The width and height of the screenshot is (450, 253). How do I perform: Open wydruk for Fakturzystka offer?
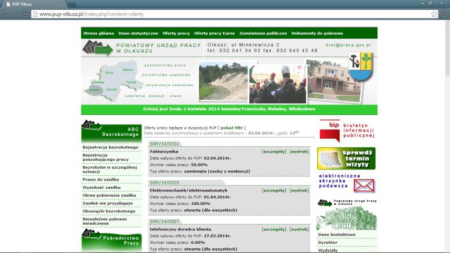pyautogui.click(x=299, y=151)
